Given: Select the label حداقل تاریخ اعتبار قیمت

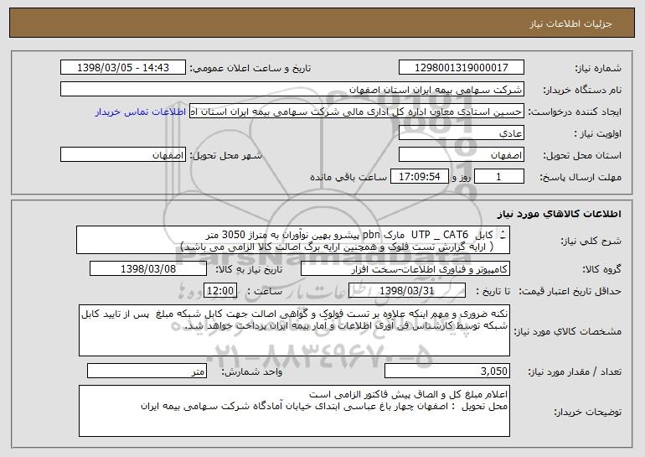Looking at the screenshot, I should [570, 292].
